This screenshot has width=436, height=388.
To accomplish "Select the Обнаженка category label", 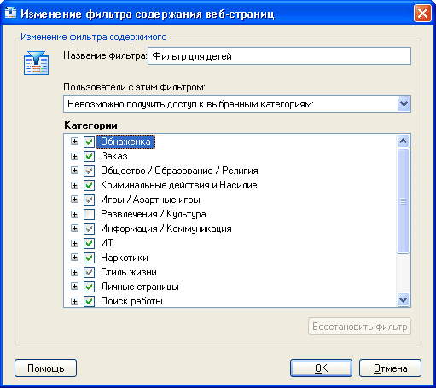I will [x=125, y=142].
